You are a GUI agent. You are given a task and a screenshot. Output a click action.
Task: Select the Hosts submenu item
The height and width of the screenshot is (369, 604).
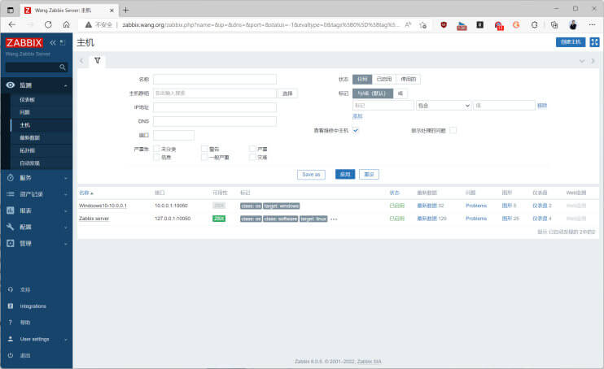(24, 125)
